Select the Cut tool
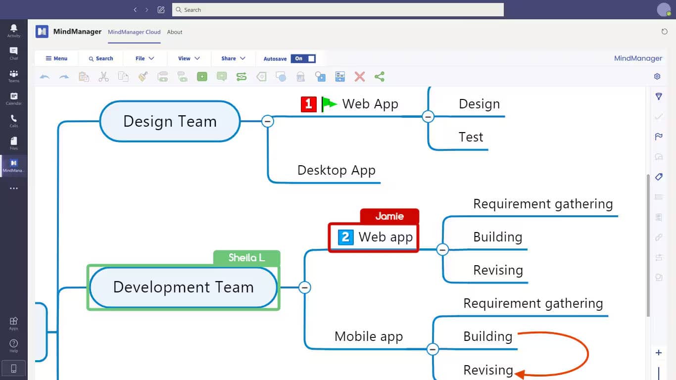The image size is (676, 380). pyautogui.click(x=103, y=77)
